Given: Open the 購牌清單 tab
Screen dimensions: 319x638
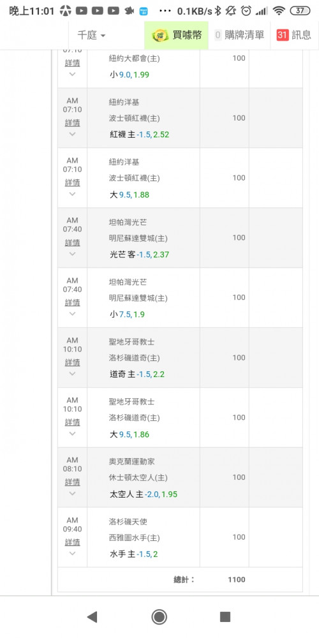Looking at the screenshot, I should tap(239, 35).
